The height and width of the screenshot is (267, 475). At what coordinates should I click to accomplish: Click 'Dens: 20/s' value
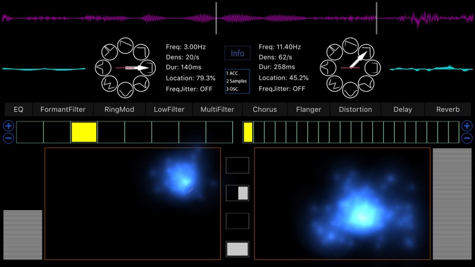(182, 57)
